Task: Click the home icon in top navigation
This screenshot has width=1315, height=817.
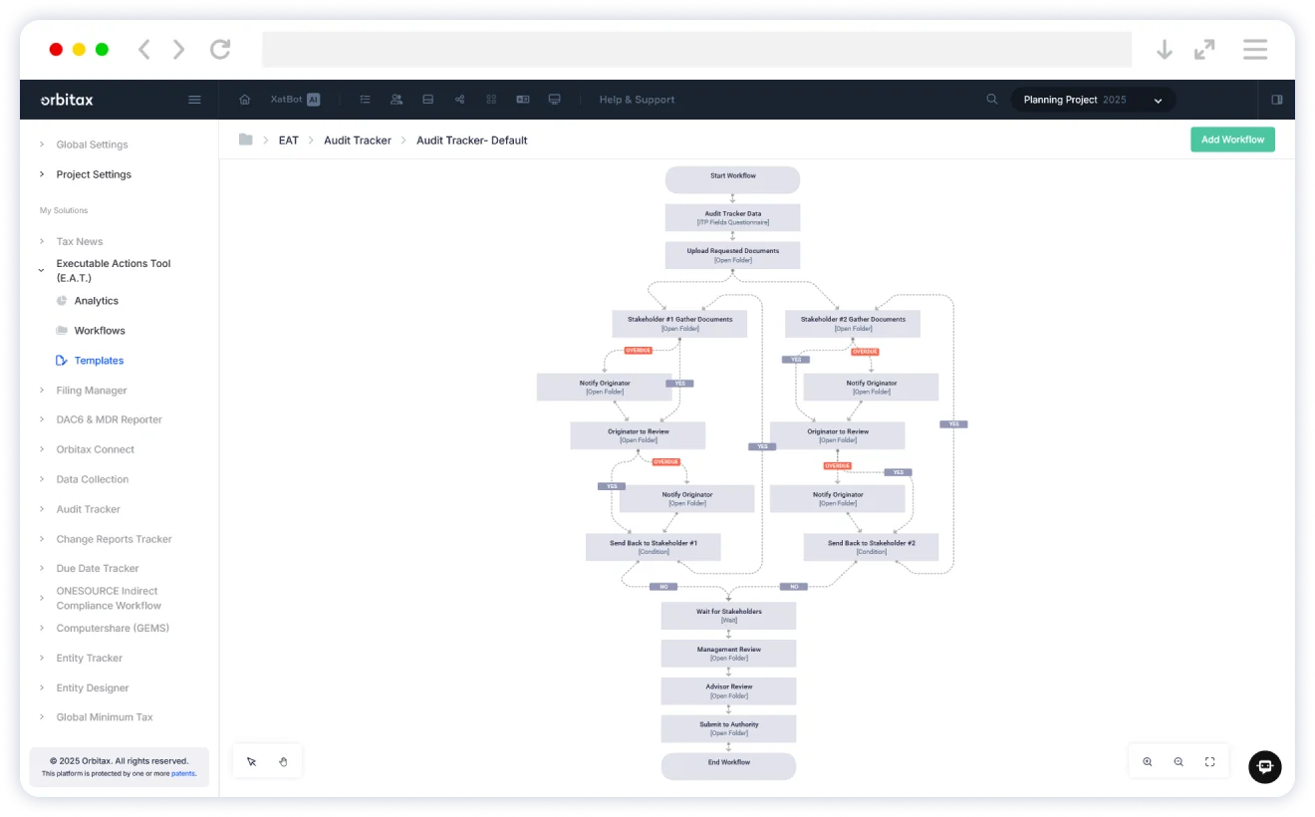Action: click(245, 100)
